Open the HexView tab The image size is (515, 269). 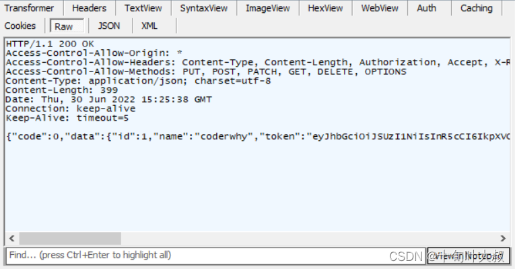click(325, 8)
